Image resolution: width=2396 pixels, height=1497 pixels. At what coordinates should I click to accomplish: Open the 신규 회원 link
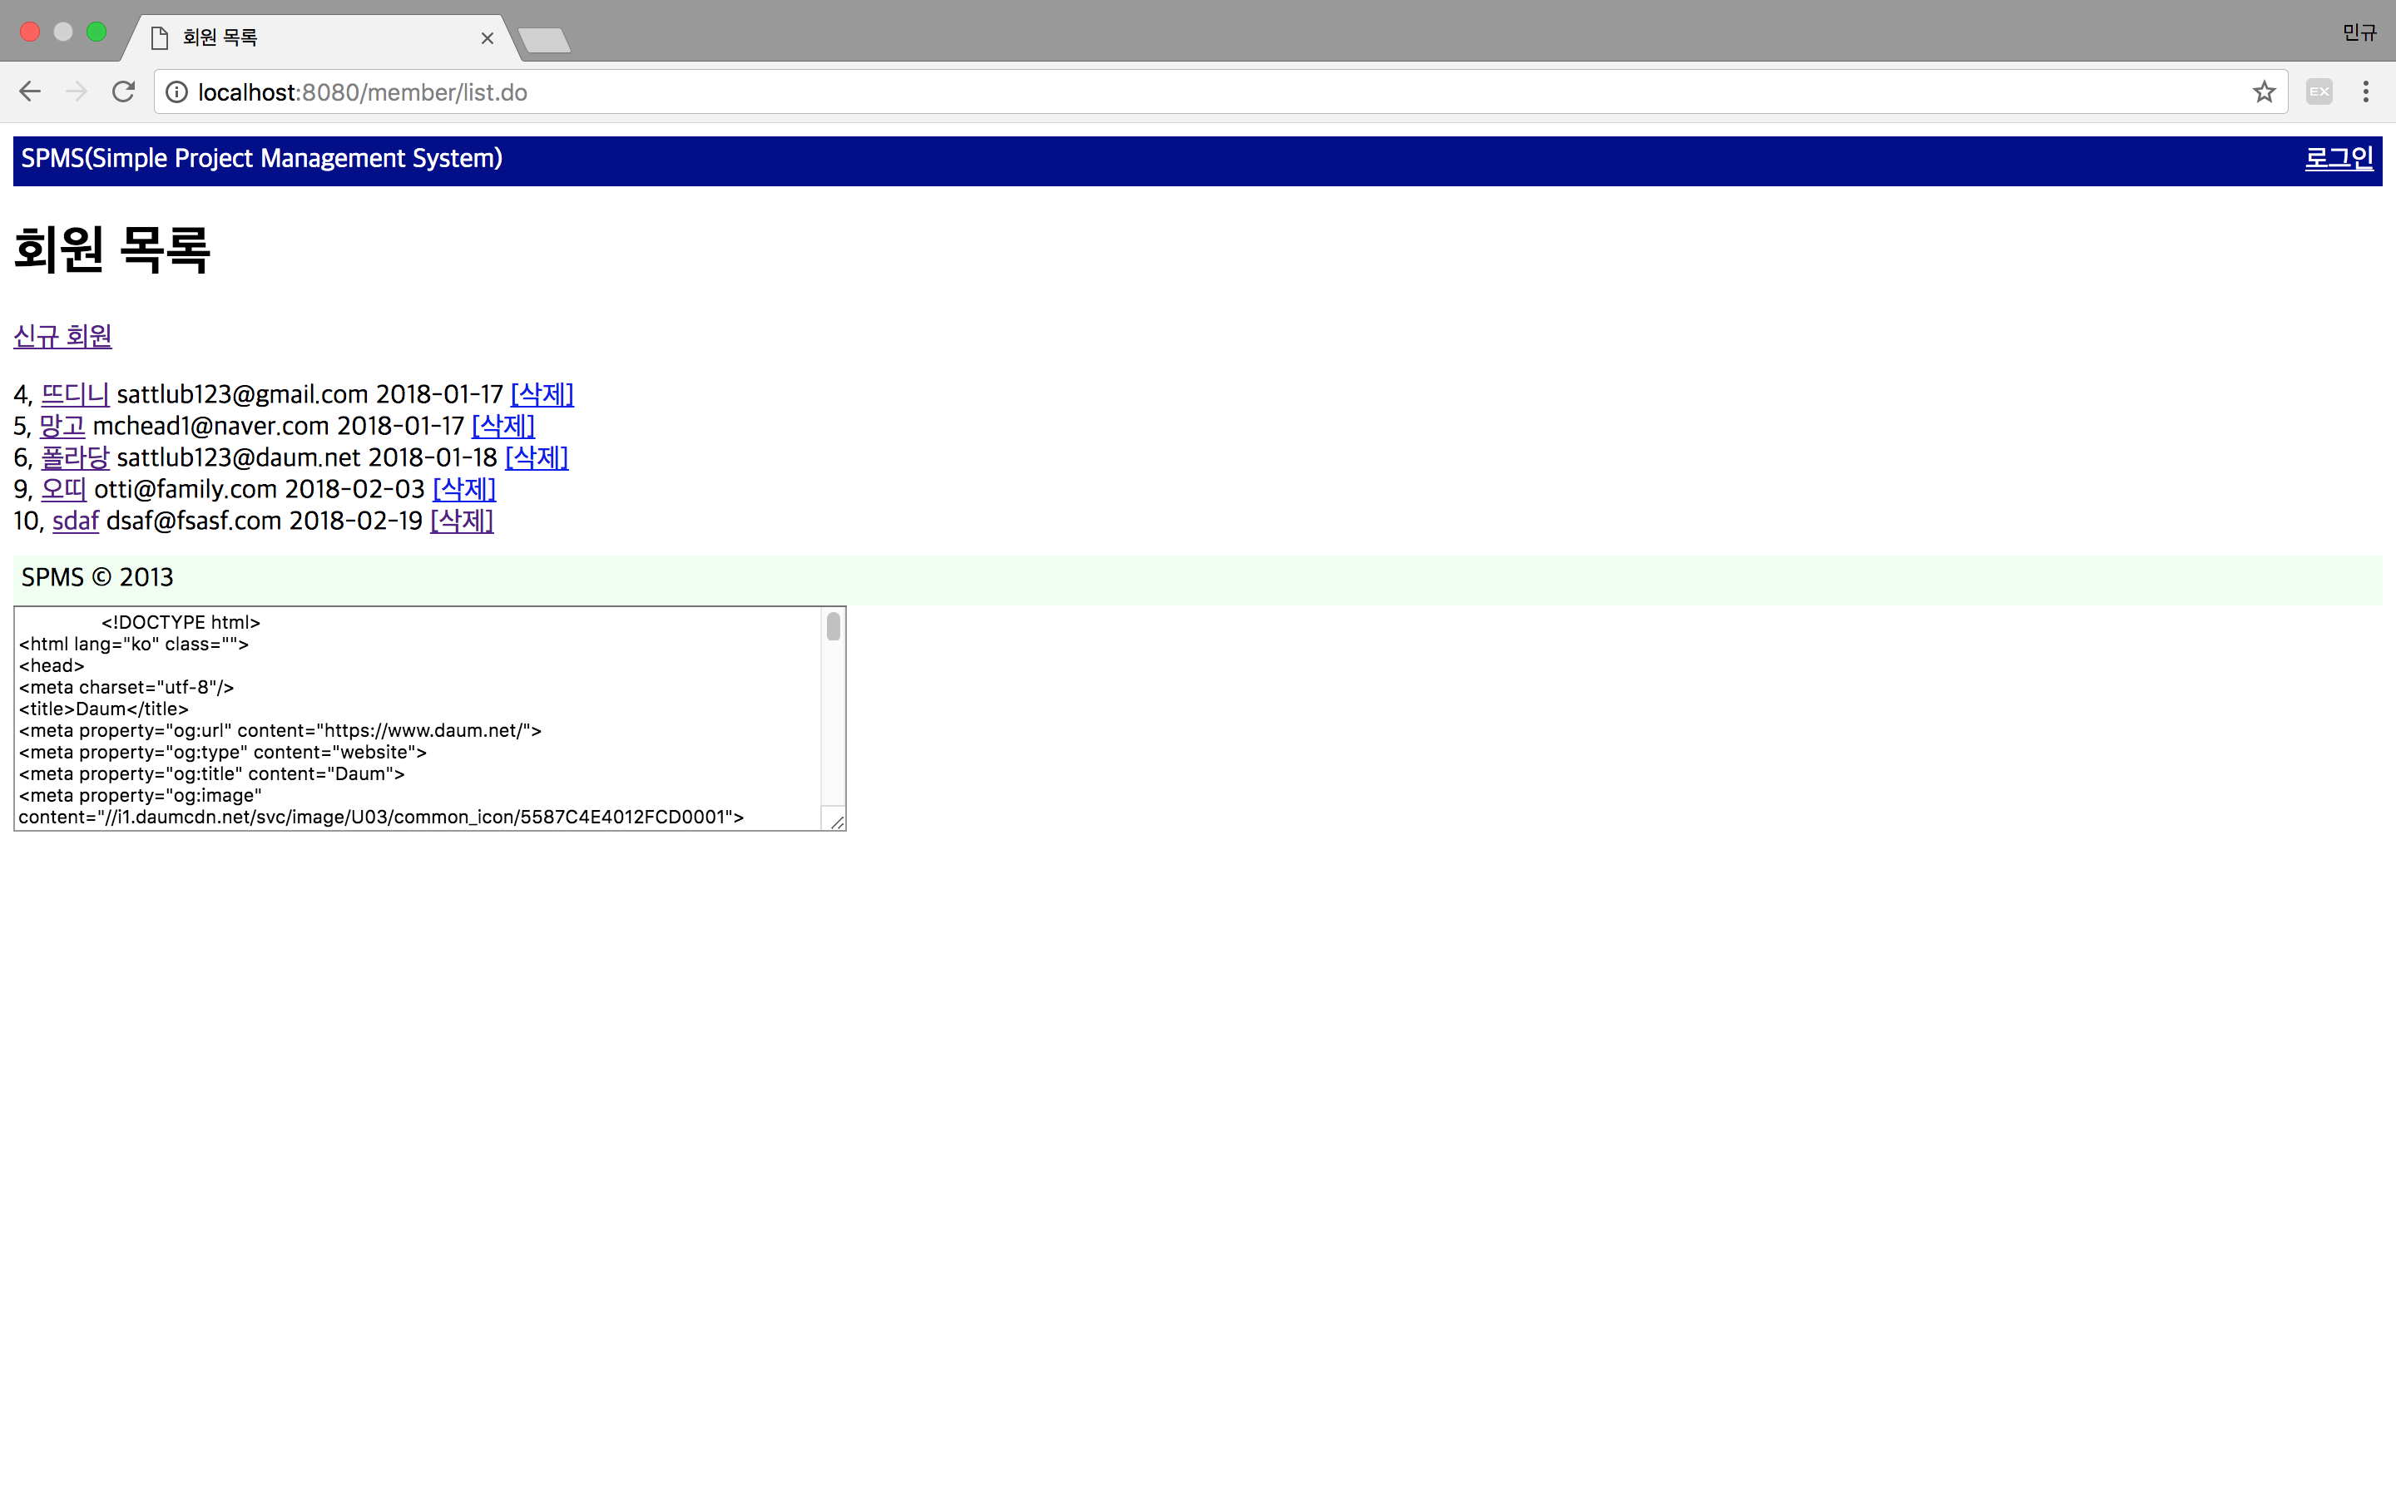coord(62,337)
